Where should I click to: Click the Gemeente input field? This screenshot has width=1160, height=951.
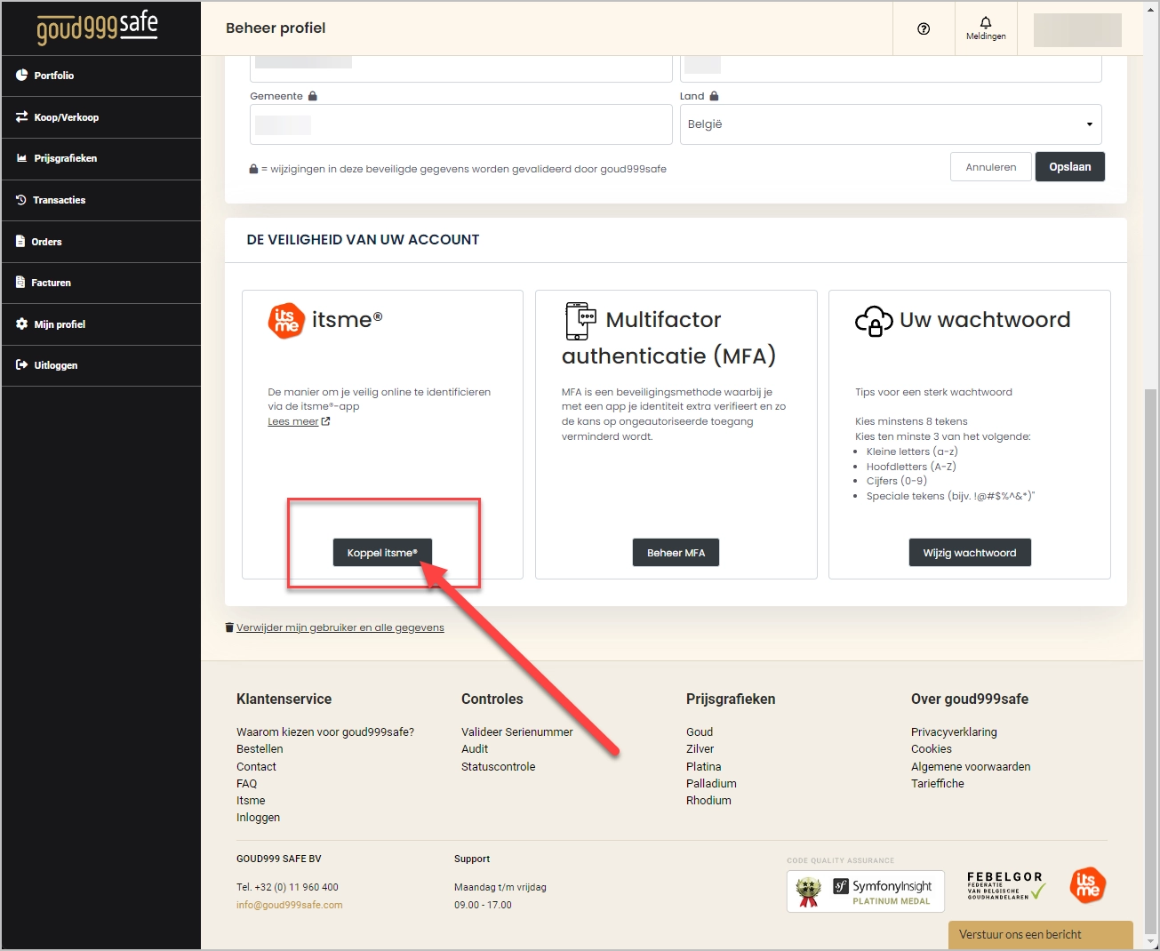(x=460, y=124)
